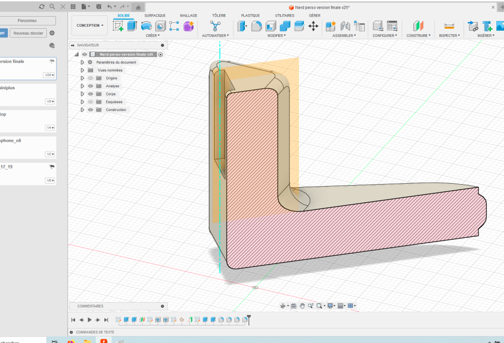The width and height of the screenshot is (504, 343).
Task: Click the Pan hand icon in navigation bar
Action: click(x=302, y=306)
